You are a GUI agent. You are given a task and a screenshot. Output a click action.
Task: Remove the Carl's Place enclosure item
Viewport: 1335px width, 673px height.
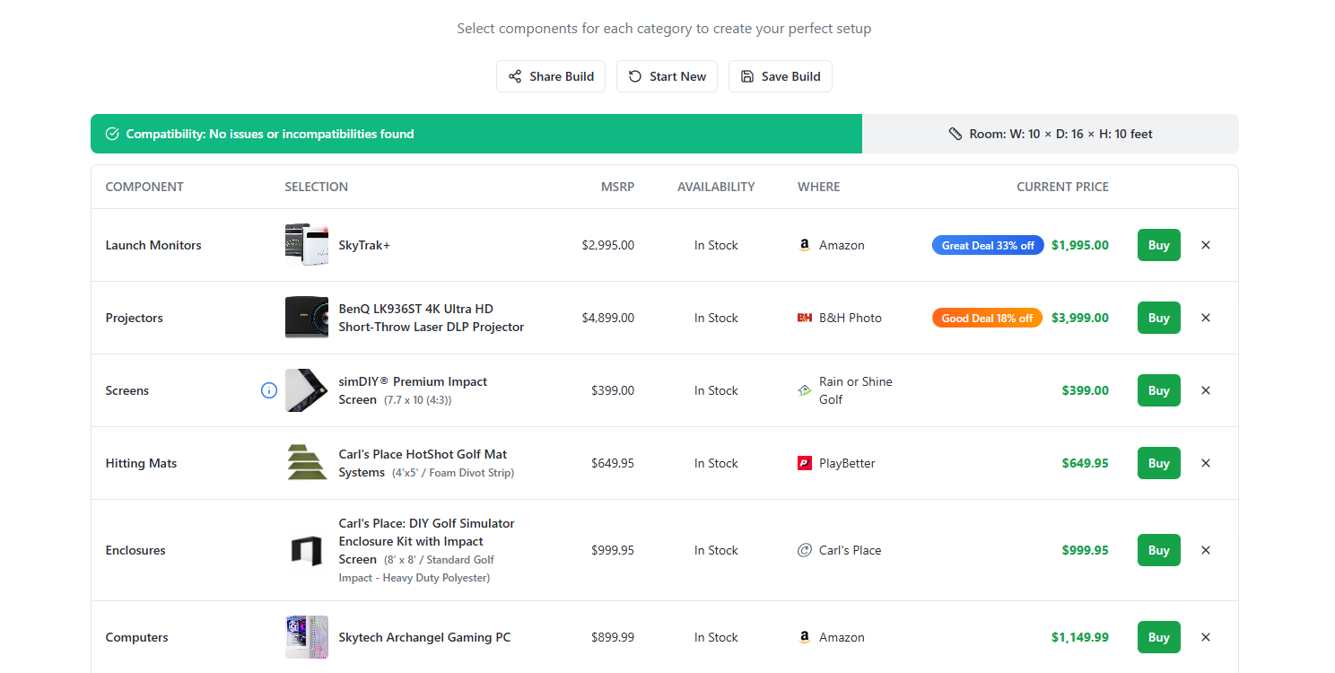pyautogui.click(x=1206, y=550)
